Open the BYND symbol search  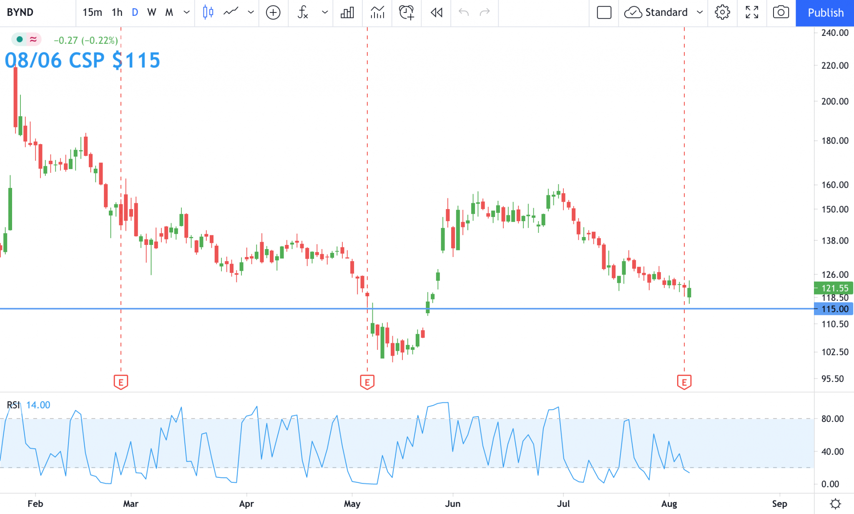coord(20,12)
